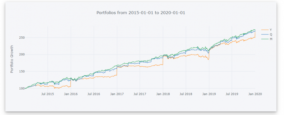This screenshot has height=115, width=284.
Task: Toggle the Y series in the legend
Action: (271, 29)
